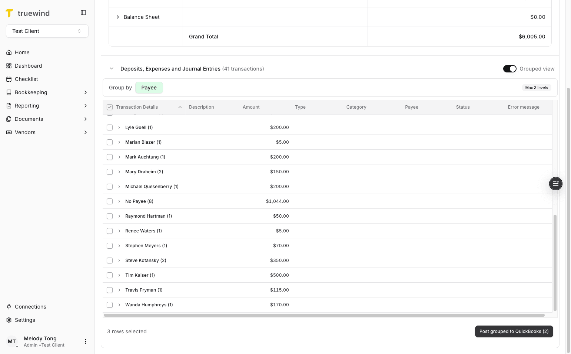The height and width of the screenshot is (354, 571).
Task: Click Post grouped to QuickBooks button
Action: tap(514, 331)
